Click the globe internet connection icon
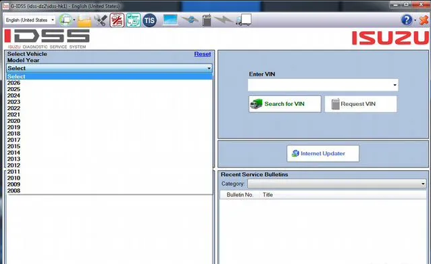The height and width of the screenshot is (264, 431). 190,20
